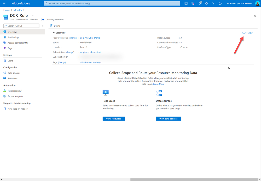Image resolution: width=261 pixels, height=181 pixels.
Task: Click the Directory info icon
Action: click(43, 20)
